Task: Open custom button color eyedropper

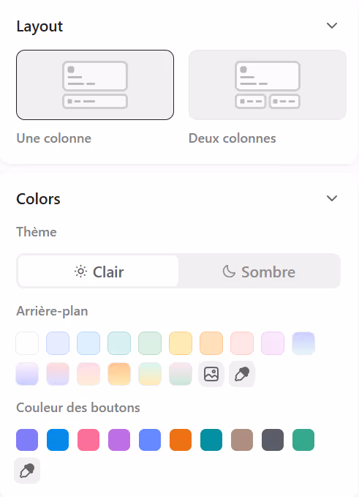Action: pyautogui.click(x=27, y=471)
